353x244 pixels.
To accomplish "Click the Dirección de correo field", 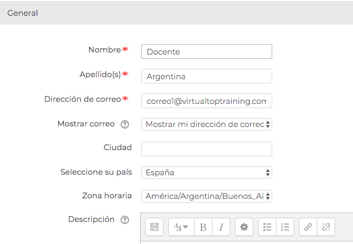I will pyautogui.click(x=207, y=101).
